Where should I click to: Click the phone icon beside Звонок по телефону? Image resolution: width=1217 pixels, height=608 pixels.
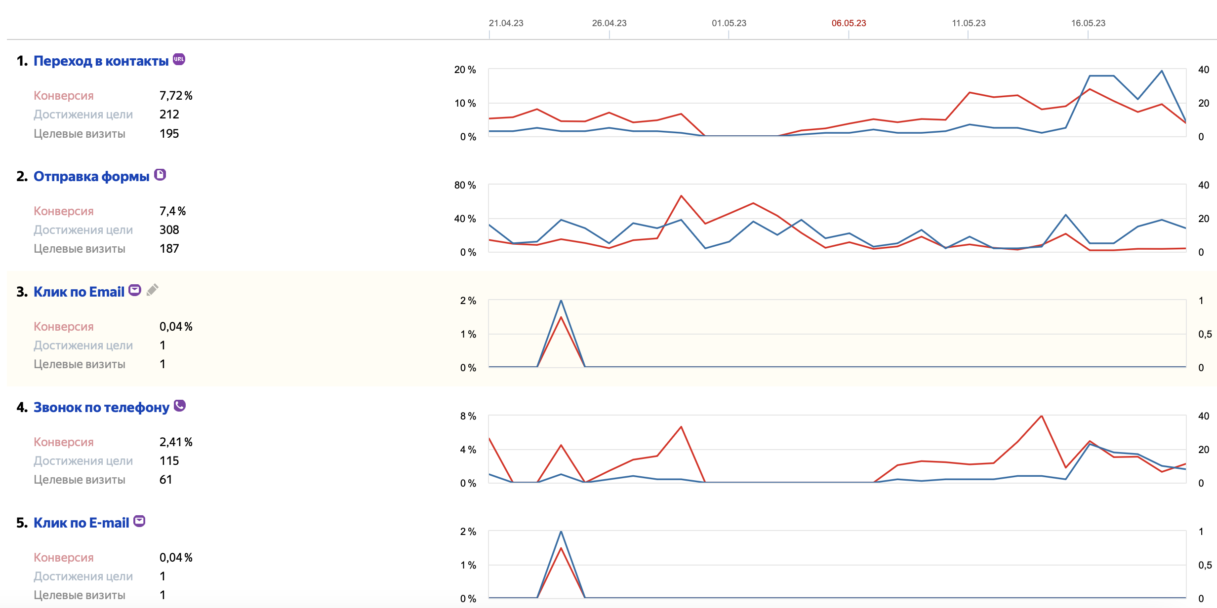(x=180, y=406)
